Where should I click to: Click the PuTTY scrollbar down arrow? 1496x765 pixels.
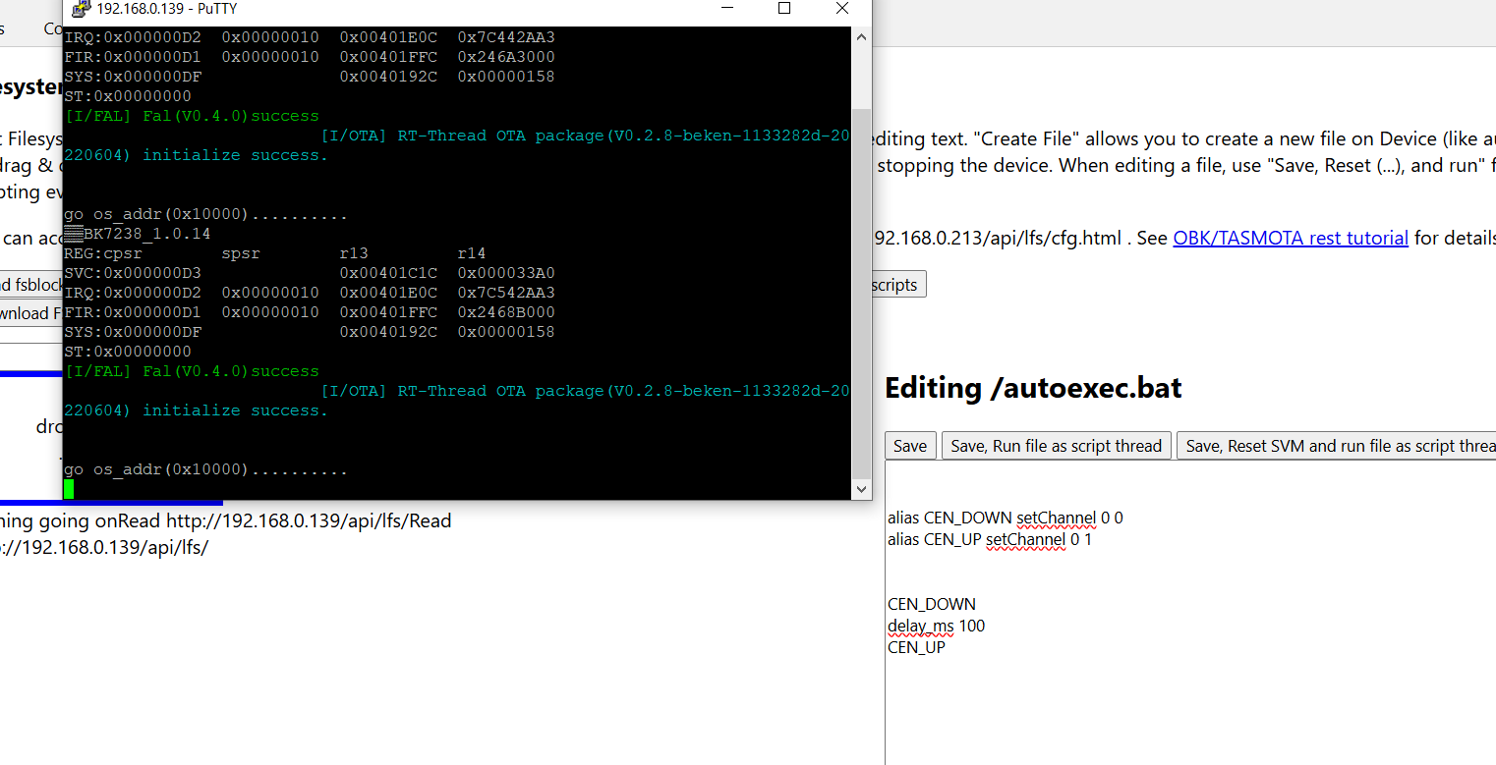(861, 489)
